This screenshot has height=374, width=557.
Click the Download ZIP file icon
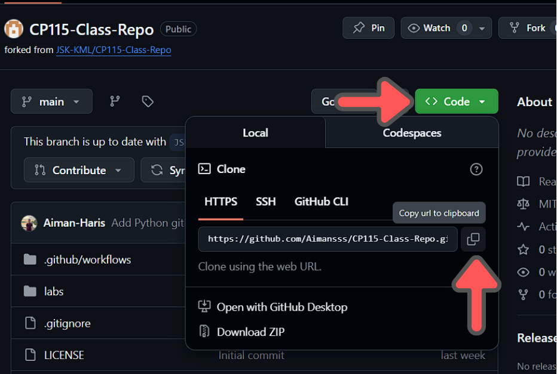coord(204,331)
